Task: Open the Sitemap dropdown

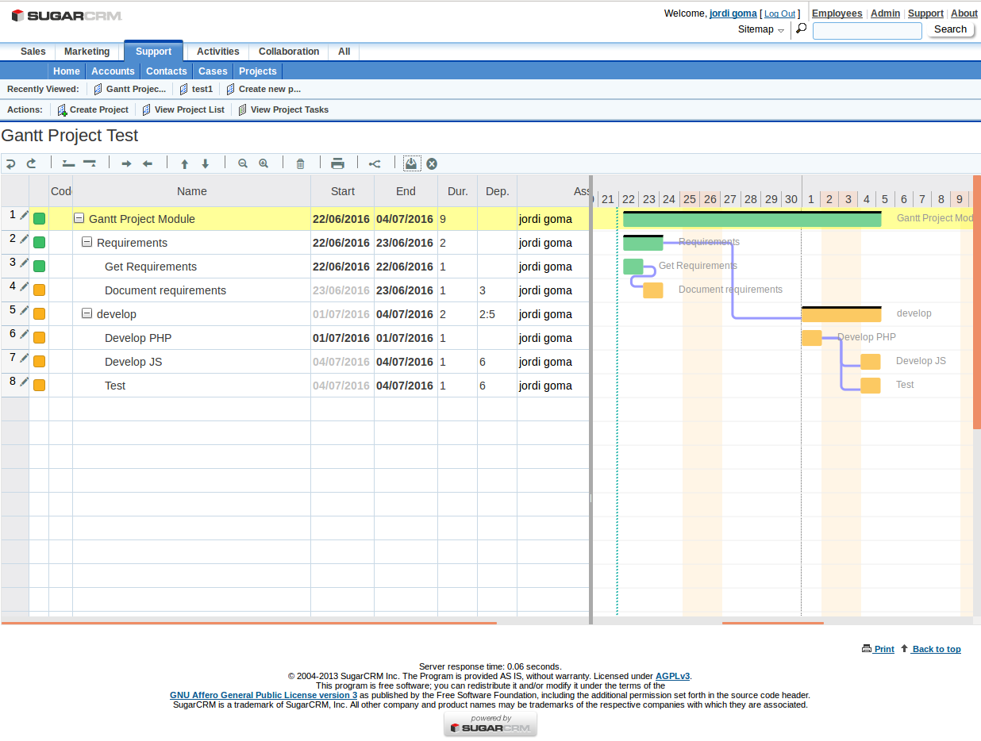Action: tap(761, 29)
